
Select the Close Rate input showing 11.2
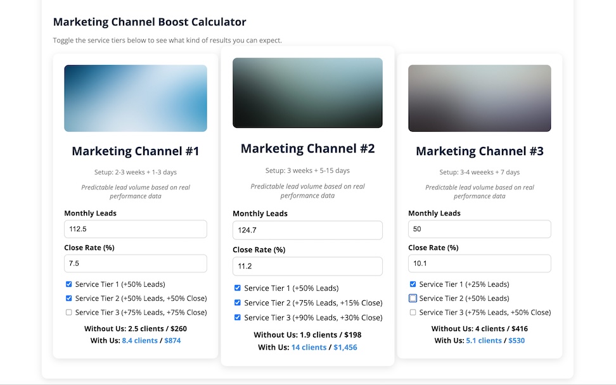click(x=307, y=267)
